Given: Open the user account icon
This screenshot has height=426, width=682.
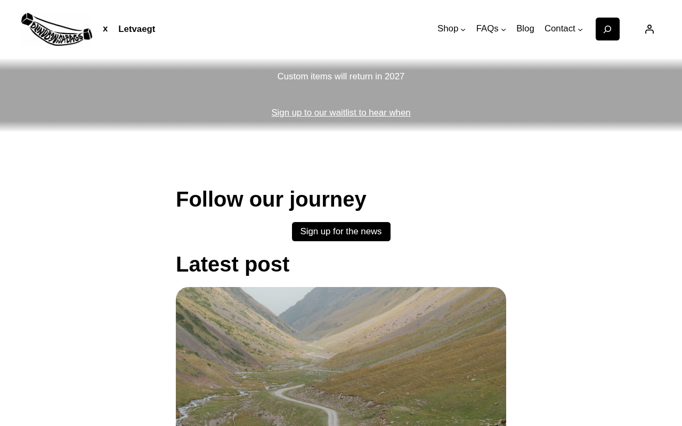Looking at the screenshot, I should [649, 29].
